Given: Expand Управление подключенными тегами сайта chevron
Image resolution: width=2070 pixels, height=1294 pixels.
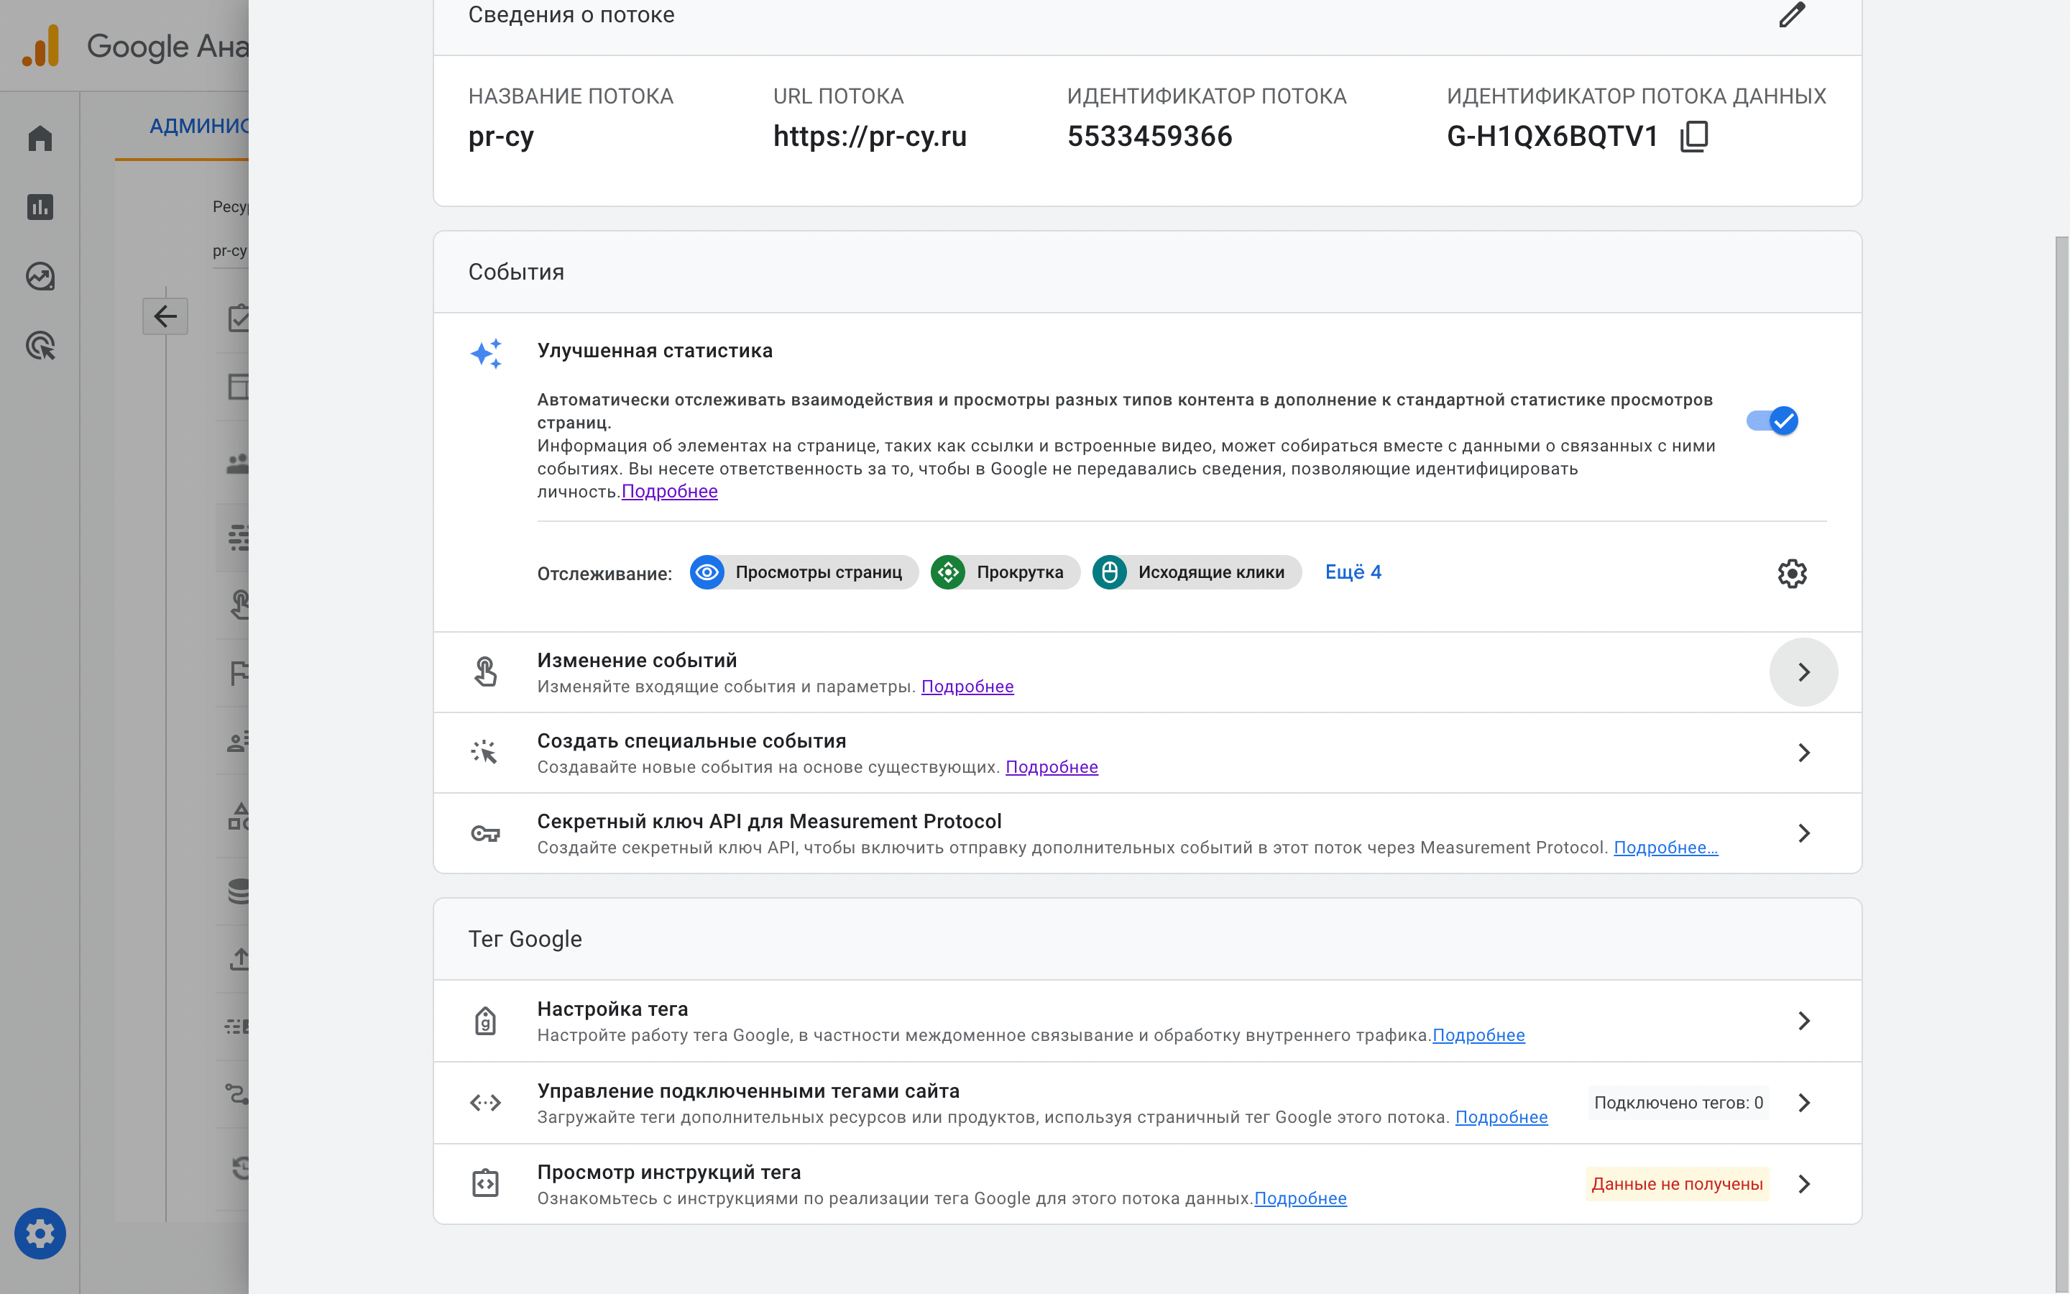Looking at the screenshot, I should coord(1803,1102).
